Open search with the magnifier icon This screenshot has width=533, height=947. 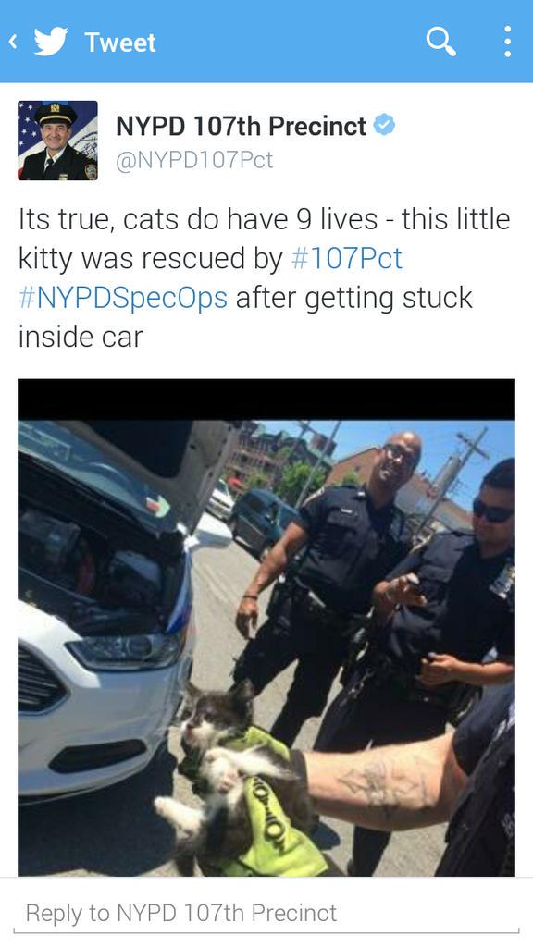[440, 42]
